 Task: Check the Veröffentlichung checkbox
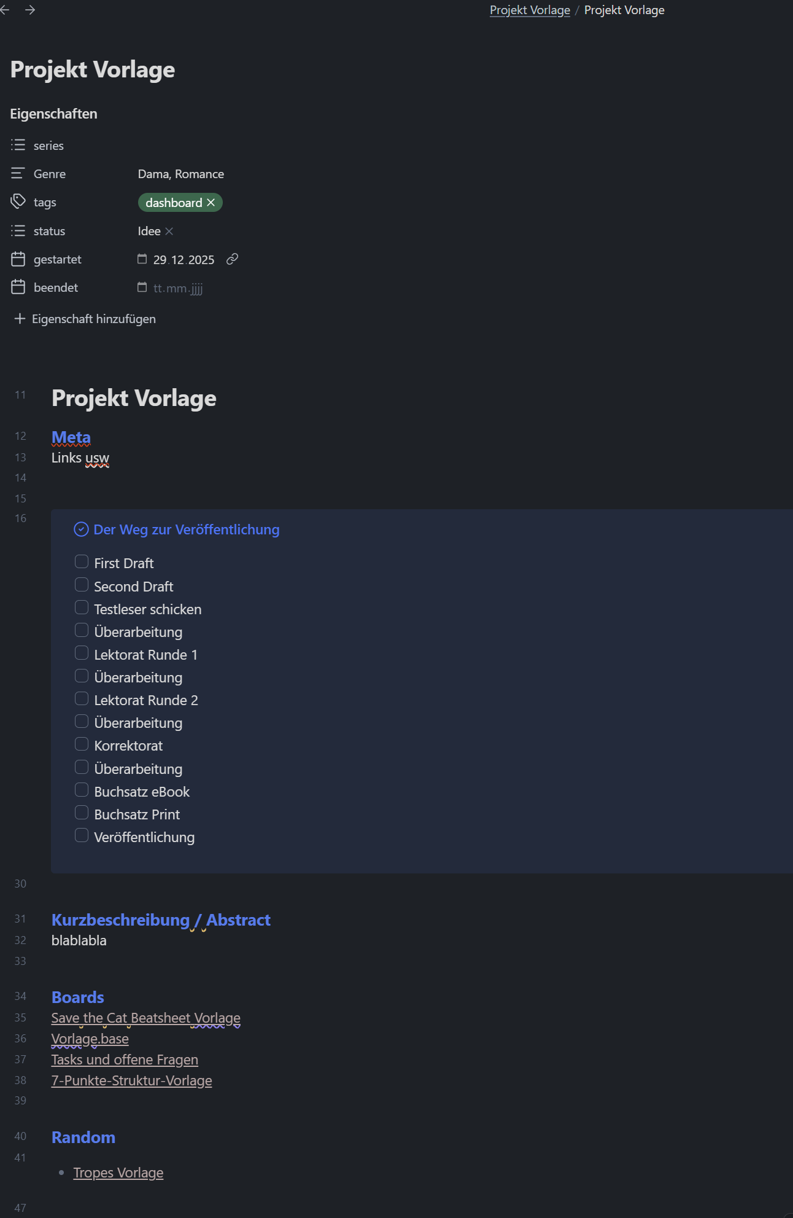(81, 835)
